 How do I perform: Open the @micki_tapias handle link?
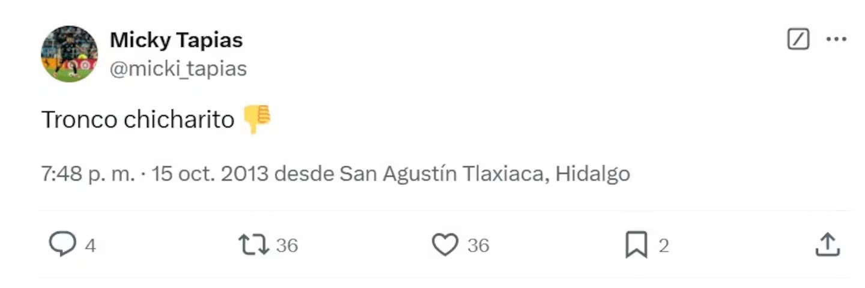pyautogui.click(x=178, y=69)
